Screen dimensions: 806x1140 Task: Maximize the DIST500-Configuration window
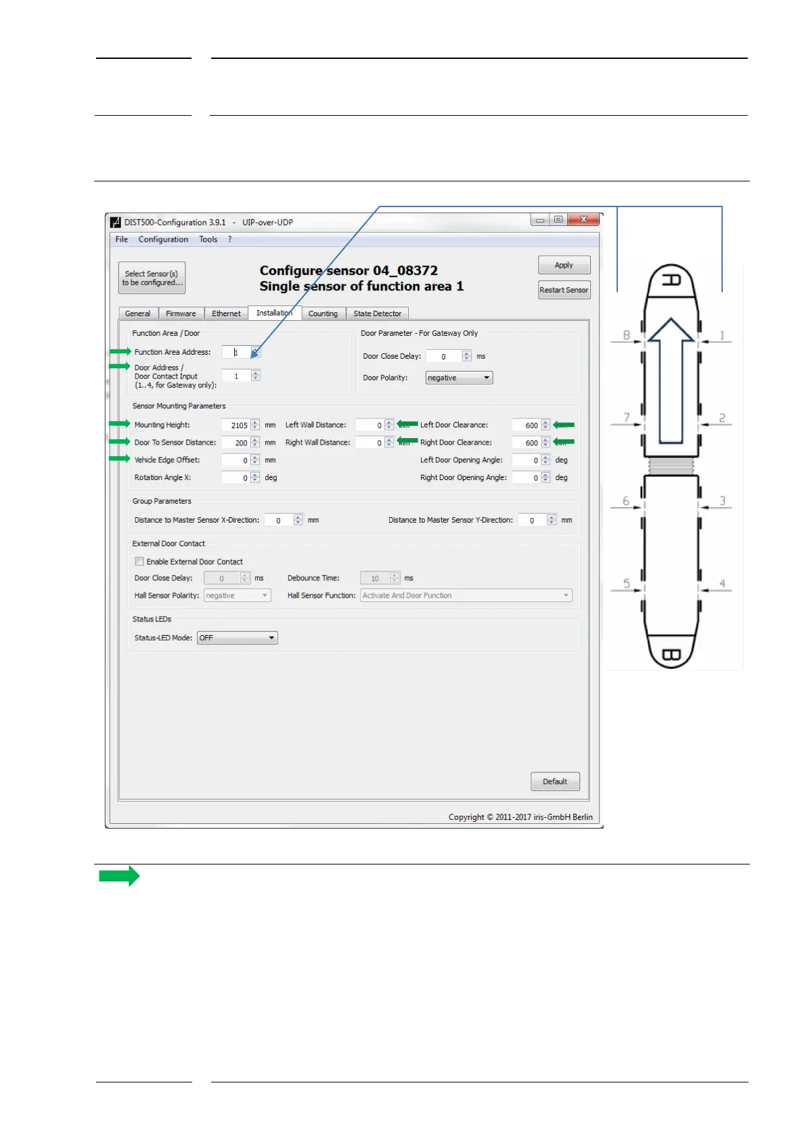tap(558, 220)
